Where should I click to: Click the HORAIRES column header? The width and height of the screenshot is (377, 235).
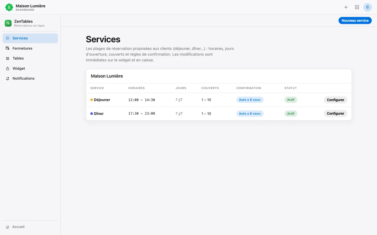(137, 88)
